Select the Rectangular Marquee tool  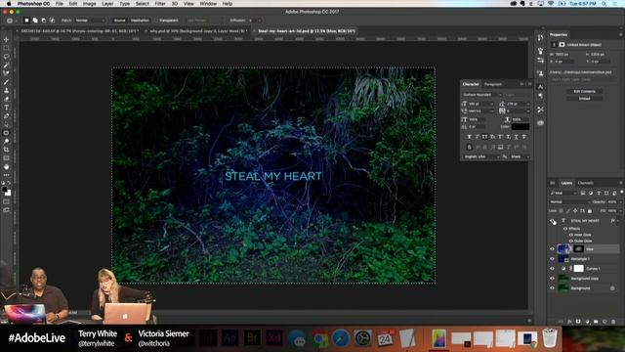(6, 48)
